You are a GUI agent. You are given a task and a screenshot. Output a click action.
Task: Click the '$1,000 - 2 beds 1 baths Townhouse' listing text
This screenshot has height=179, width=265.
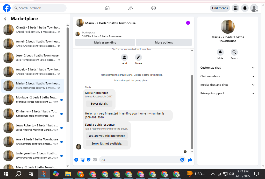tap(102, 36)
